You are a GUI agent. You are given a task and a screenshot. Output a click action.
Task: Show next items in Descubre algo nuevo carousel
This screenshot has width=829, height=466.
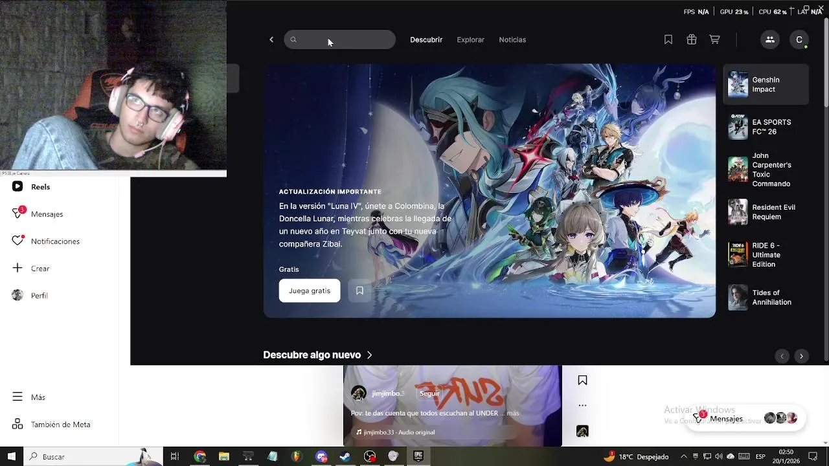[x=801, y=356]
